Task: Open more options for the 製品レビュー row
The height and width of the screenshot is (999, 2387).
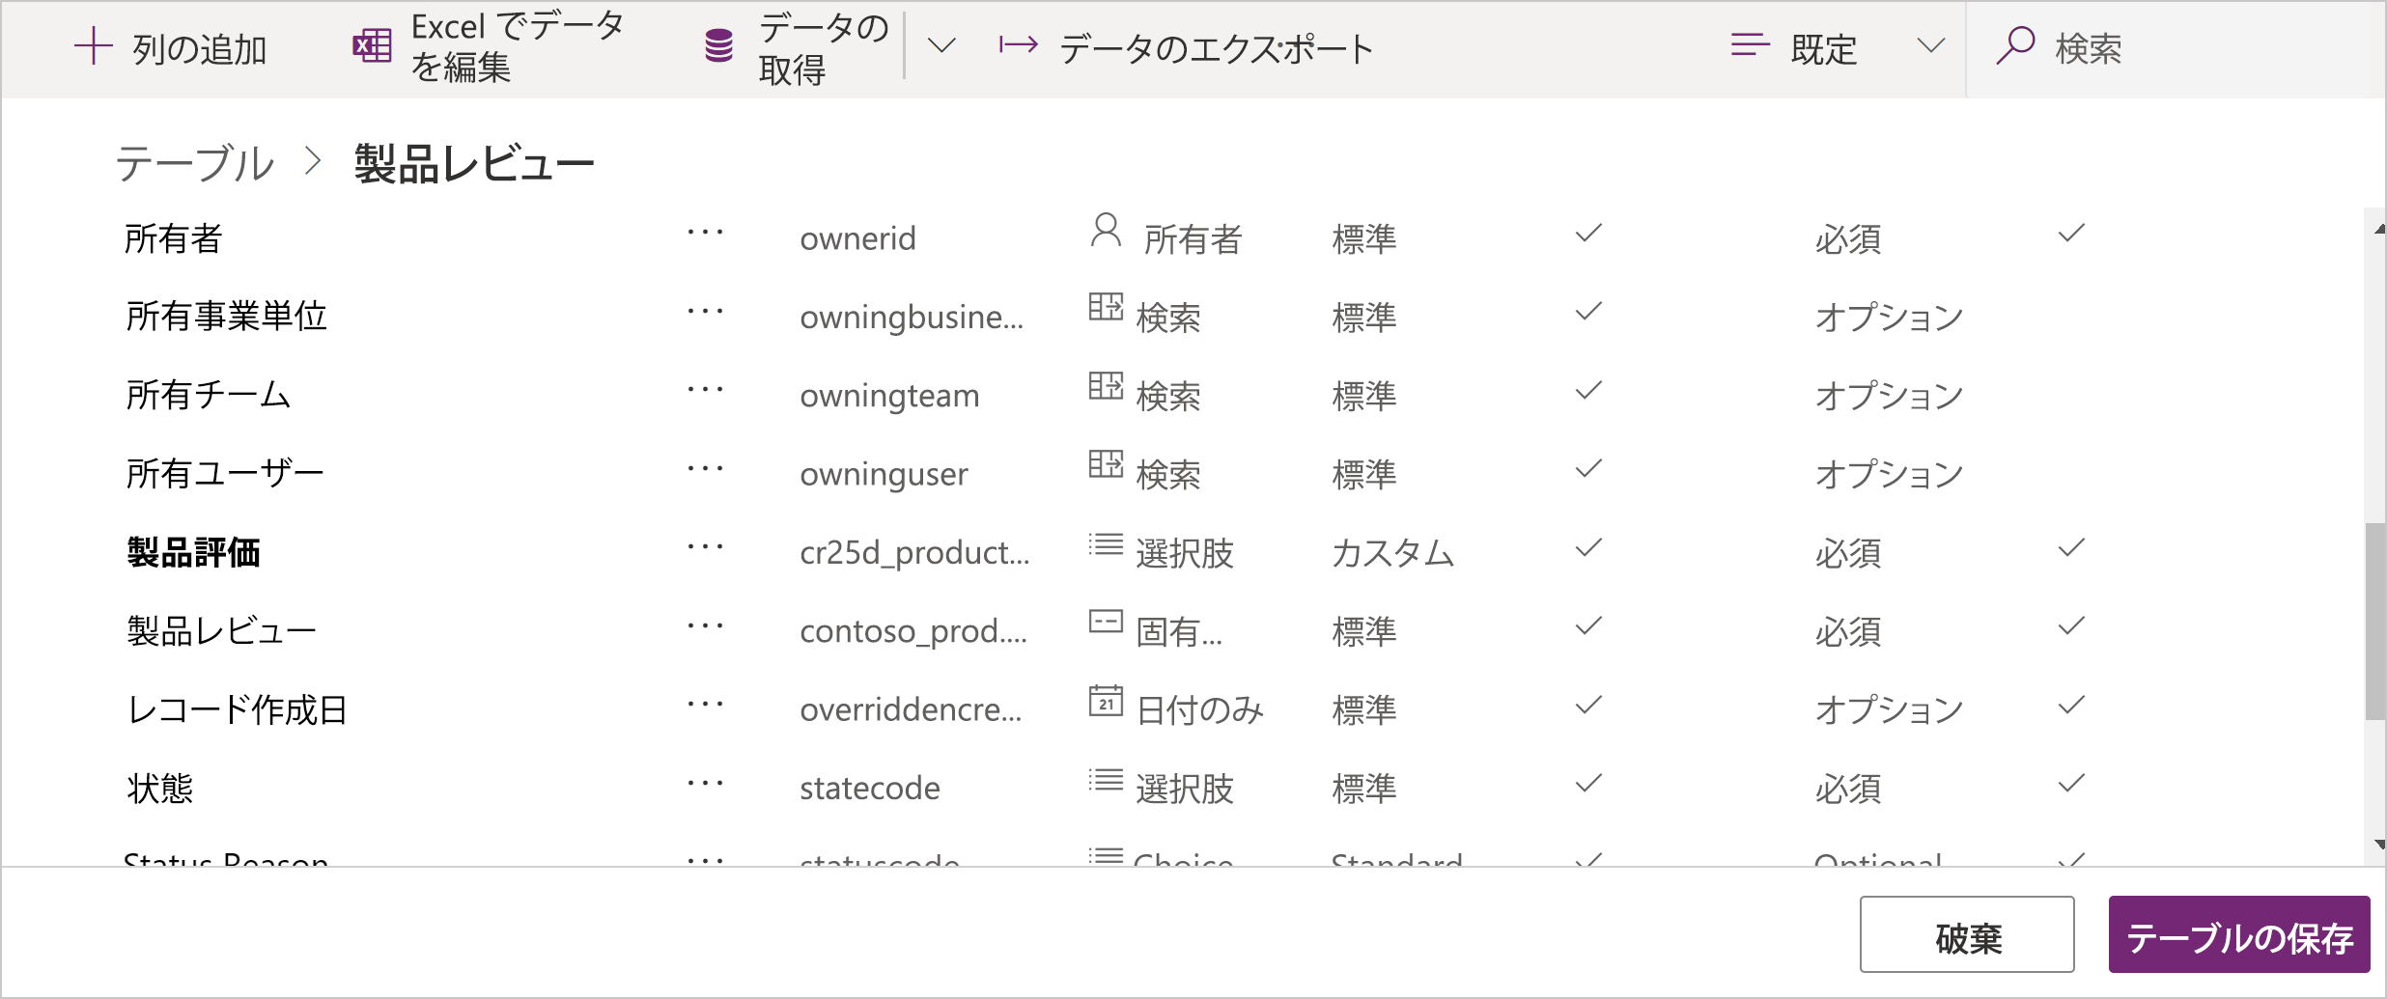Action: [x=704, y=627]
